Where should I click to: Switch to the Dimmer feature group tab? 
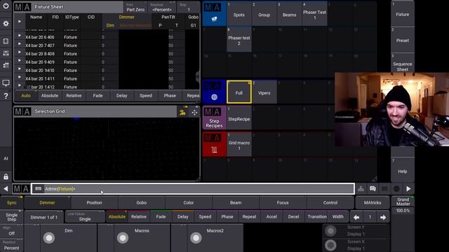click(47, 202)
